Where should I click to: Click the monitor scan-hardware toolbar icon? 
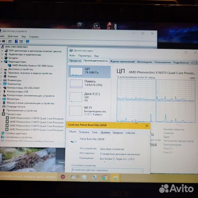pos(27,41)
